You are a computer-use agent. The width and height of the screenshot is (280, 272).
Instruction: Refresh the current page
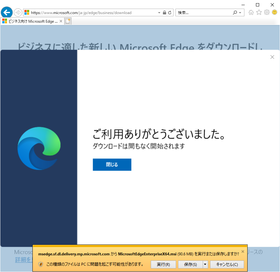pos(169,12)
